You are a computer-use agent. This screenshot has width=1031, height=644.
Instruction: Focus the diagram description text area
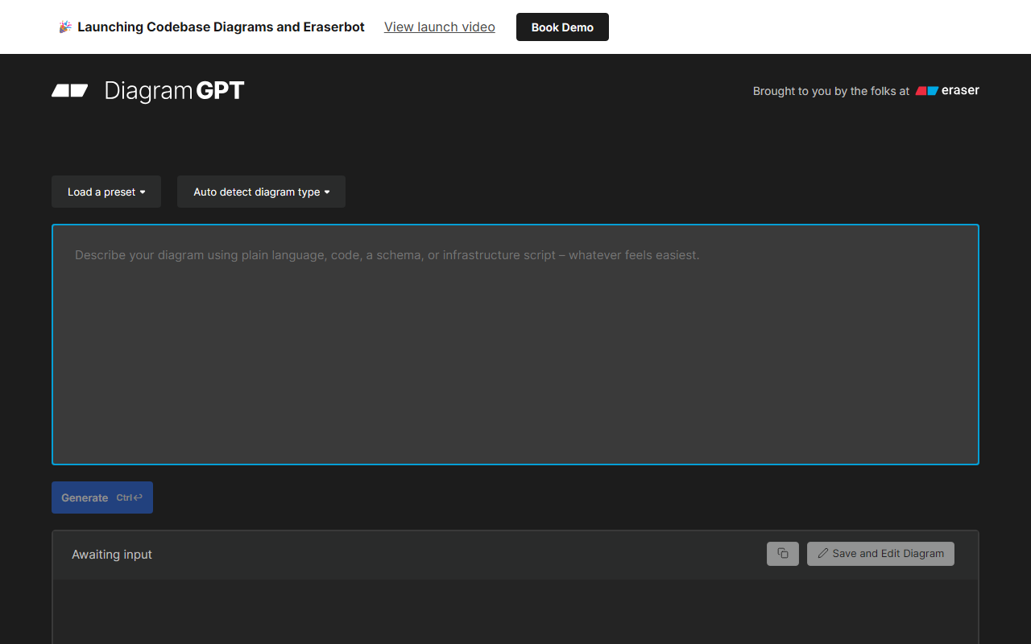515,345
